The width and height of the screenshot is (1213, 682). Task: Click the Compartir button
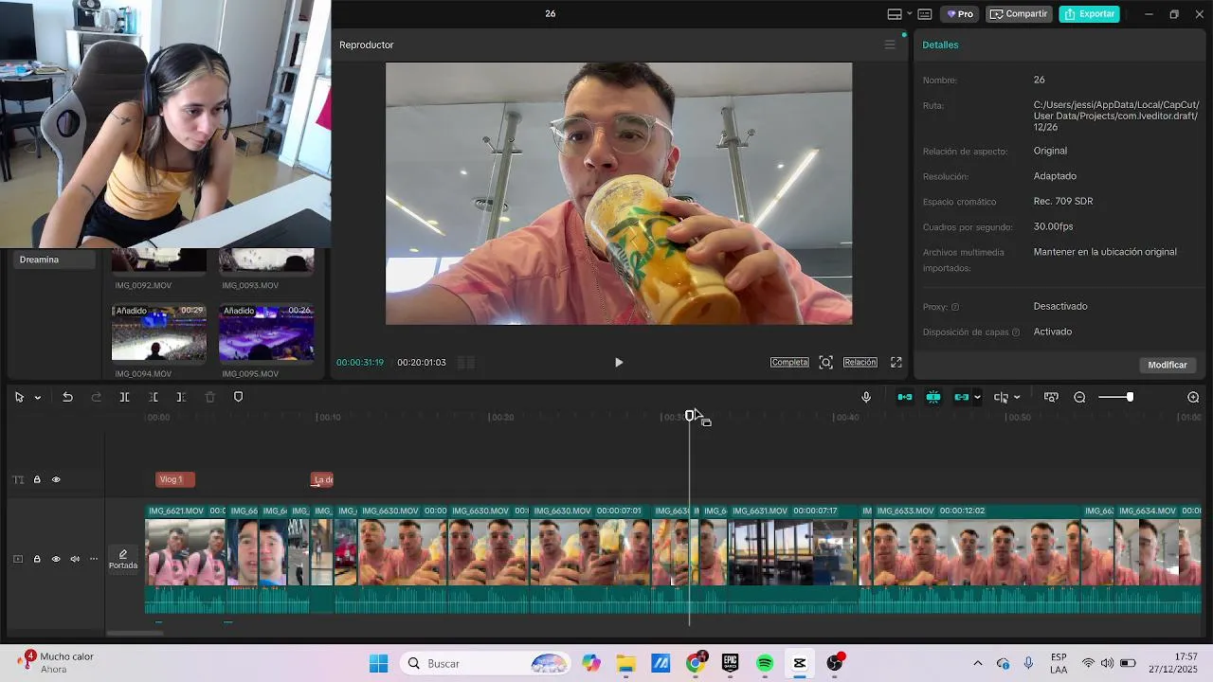click(1019, 14)
